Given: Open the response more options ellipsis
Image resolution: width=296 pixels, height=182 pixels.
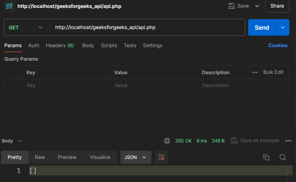Looking at the screenshot, I should click(x=288, y=141).
